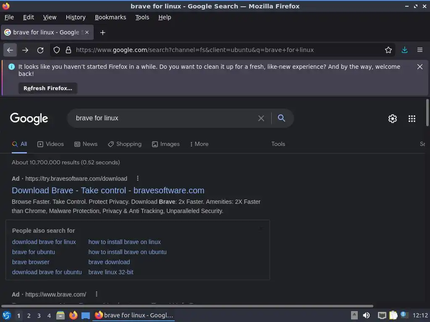Open the Google apps grid

click(412, 119)
